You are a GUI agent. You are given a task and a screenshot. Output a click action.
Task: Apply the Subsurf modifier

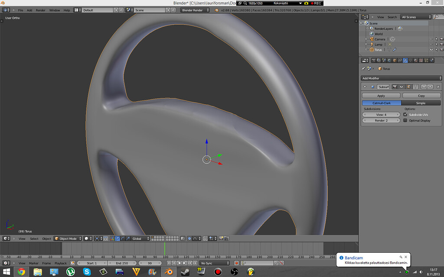381,96
